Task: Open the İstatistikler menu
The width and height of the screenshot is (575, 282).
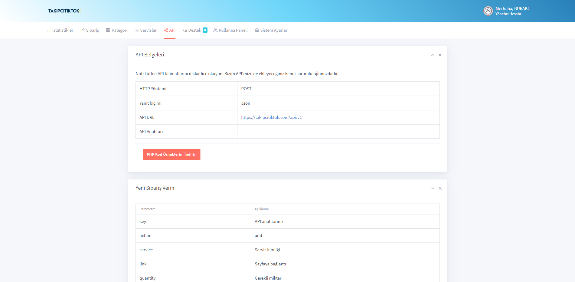Action: (60, 30)
